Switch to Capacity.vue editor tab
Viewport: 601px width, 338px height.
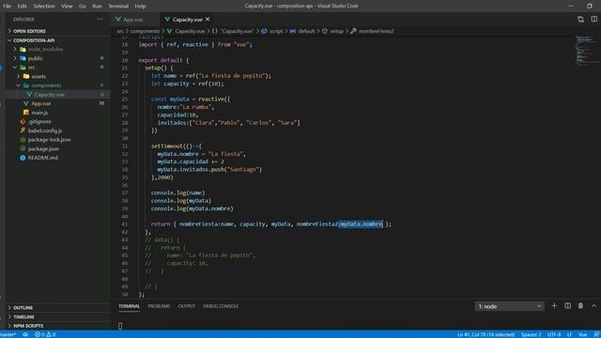pos(187,19)
